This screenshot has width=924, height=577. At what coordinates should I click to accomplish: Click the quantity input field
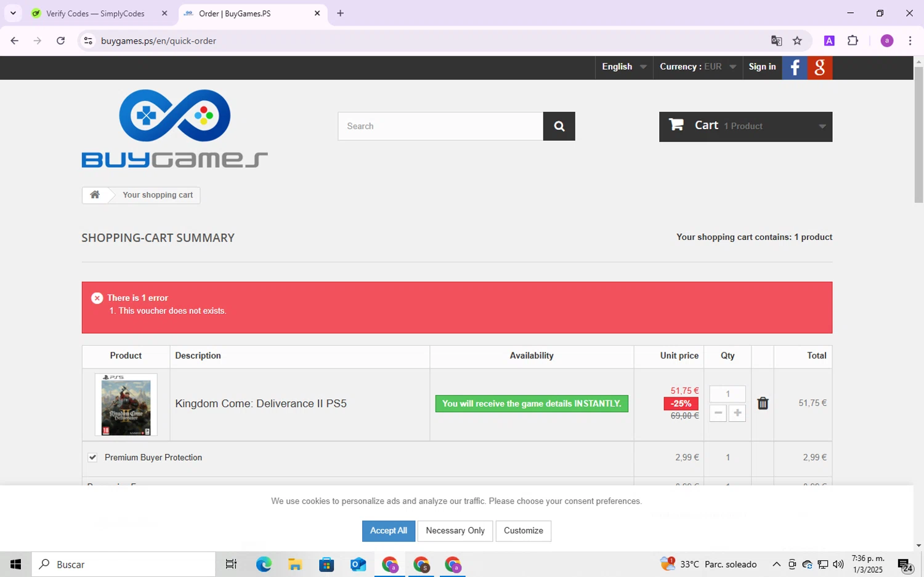[727, 394]
